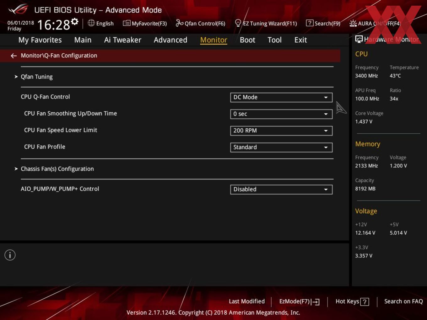This screenshot has height=320, width=427.
Task: Click the gear icon next to the clock
Action: [x=75, y=21]
